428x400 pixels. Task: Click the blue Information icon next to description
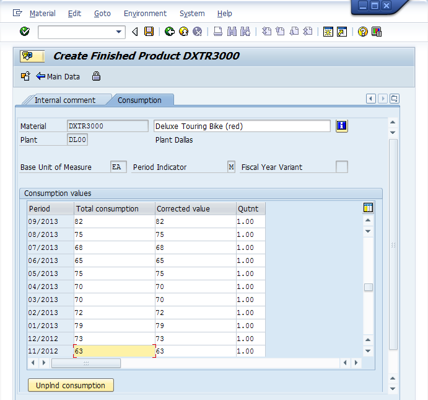point(342,126)
